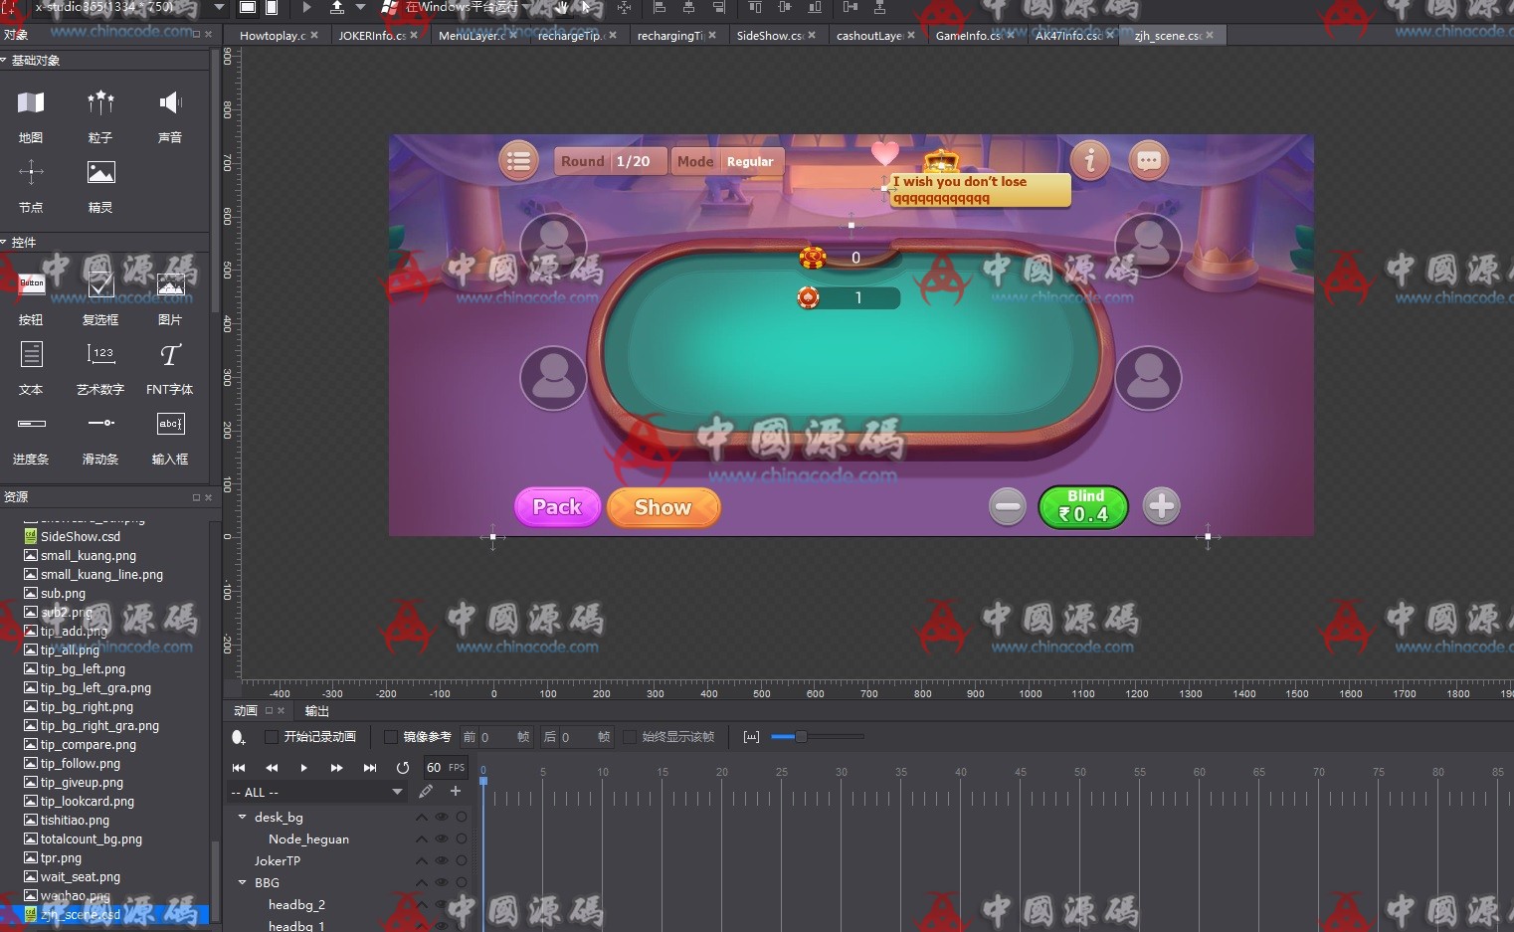Click the Pack button in game scene
1514x932 pixels.
(x=557, y=507)
